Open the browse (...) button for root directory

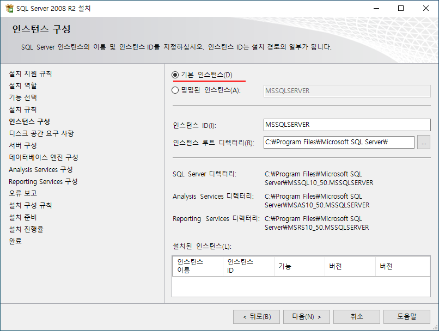[424, 143]
